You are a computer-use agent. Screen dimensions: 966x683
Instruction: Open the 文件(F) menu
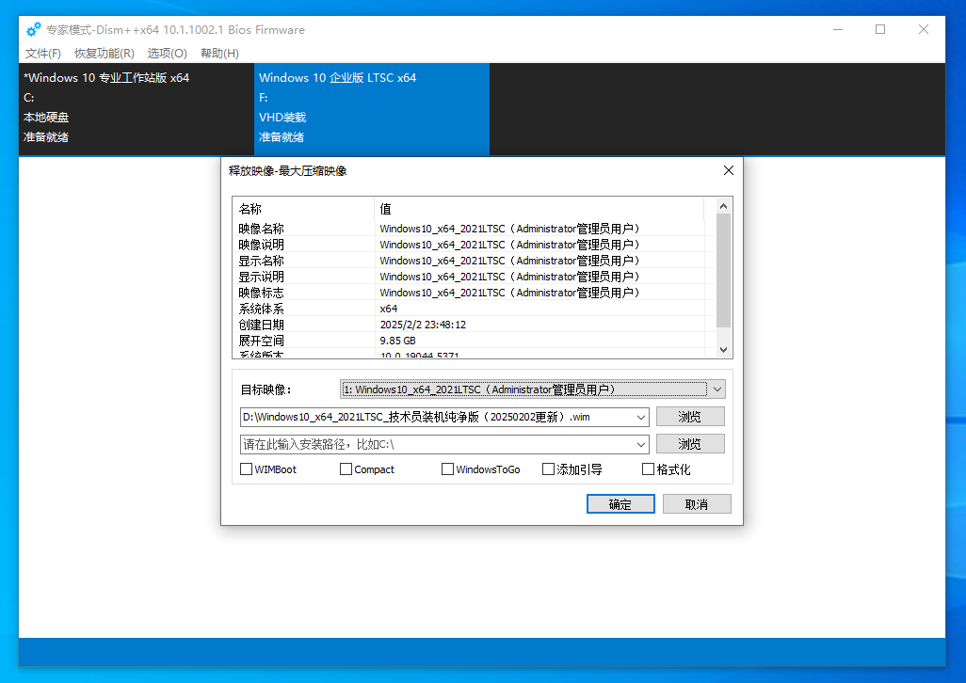pos(43,54)
